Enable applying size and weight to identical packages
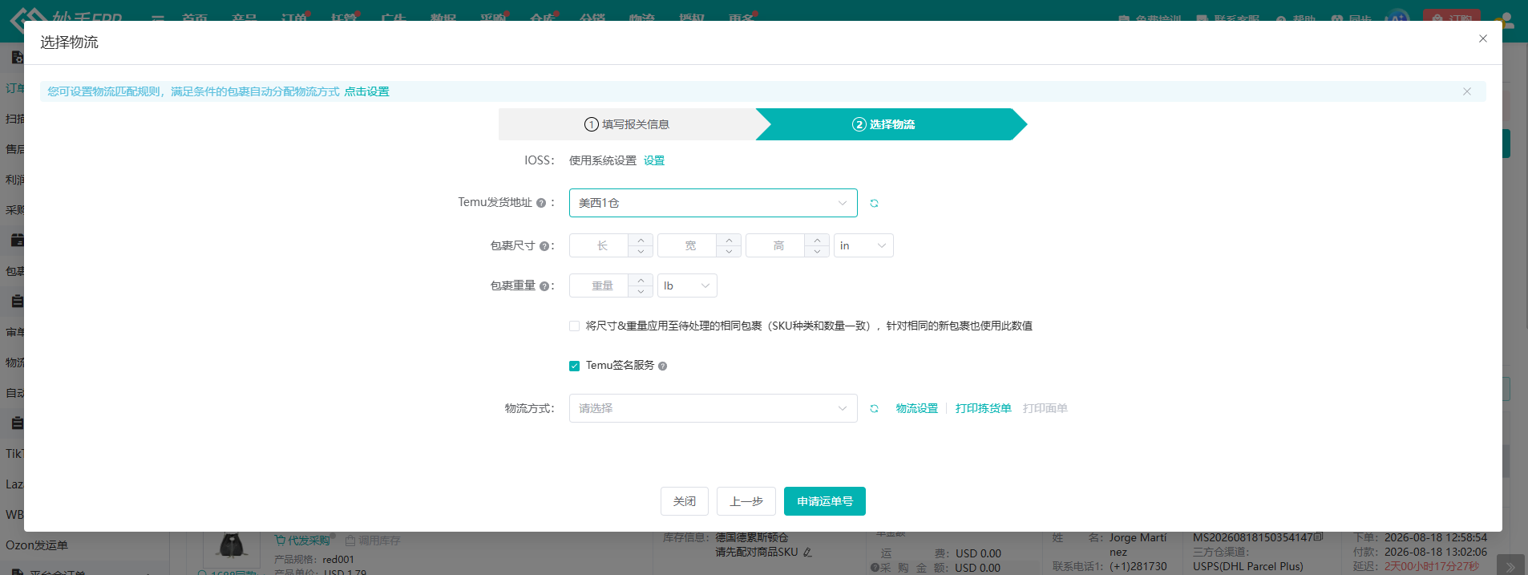 pos(574,326)
